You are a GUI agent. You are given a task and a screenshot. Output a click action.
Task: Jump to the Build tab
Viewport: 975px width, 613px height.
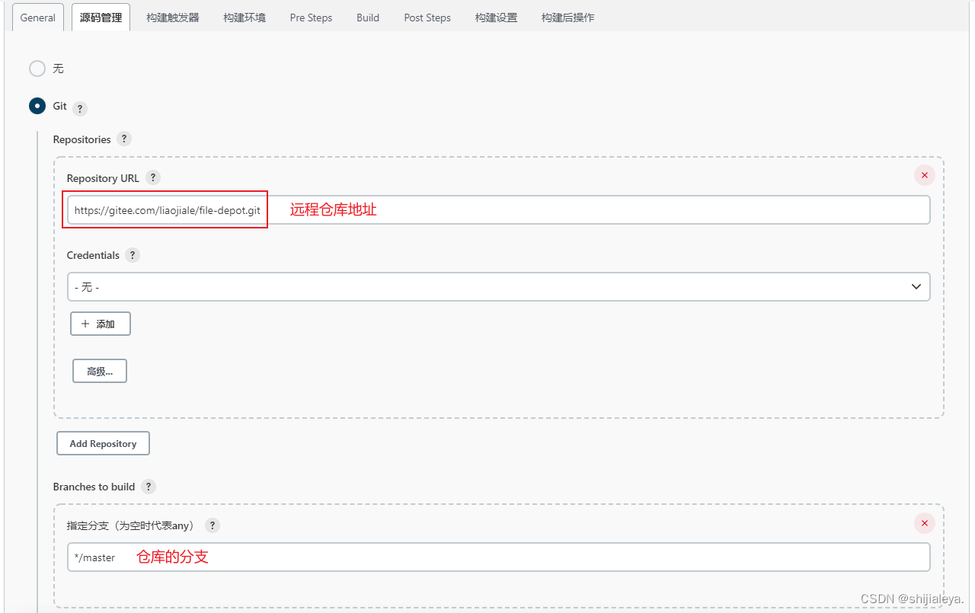pos(368,18)
